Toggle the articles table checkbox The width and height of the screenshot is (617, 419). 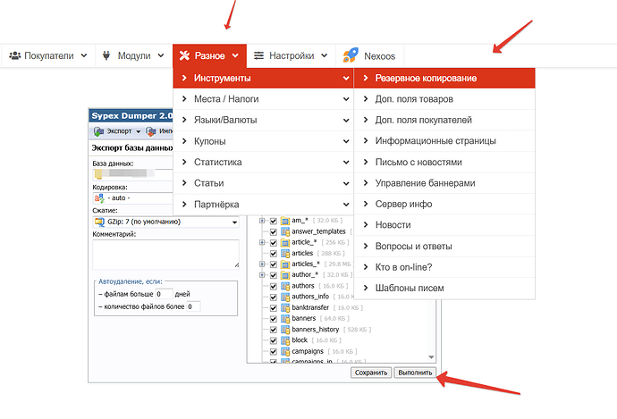pos(274,254)
